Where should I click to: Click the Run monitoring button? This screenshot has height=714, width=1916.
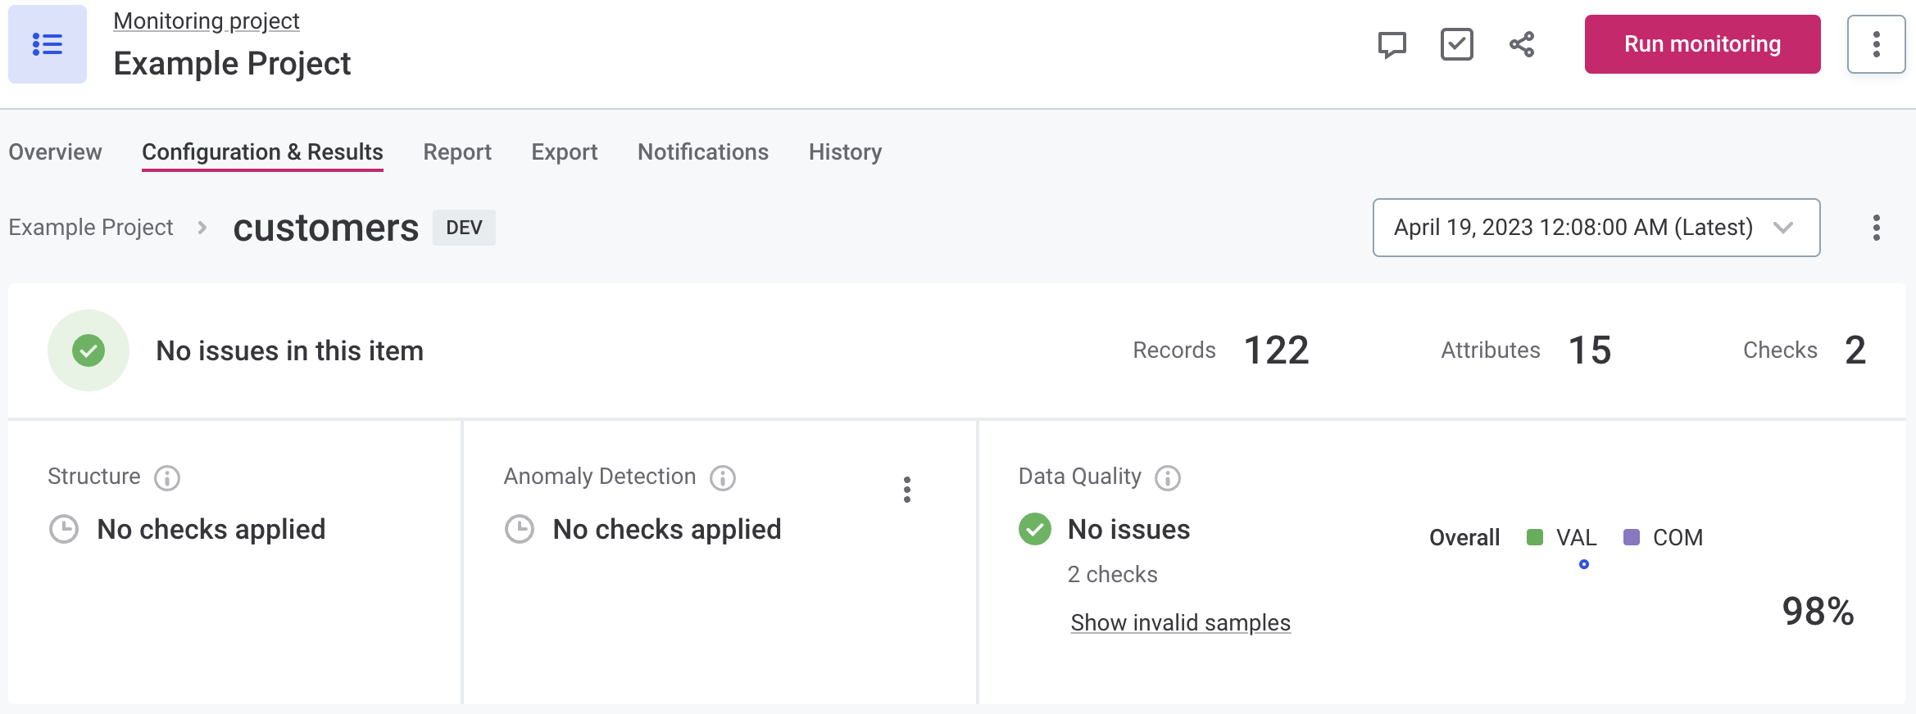point(1702,44)
